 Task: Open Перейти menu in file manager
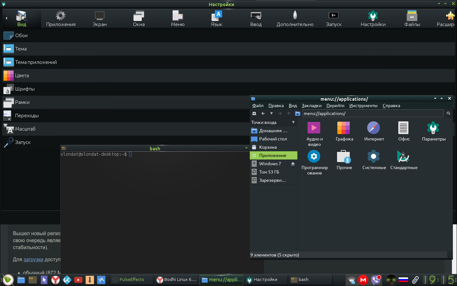point(335,106)
